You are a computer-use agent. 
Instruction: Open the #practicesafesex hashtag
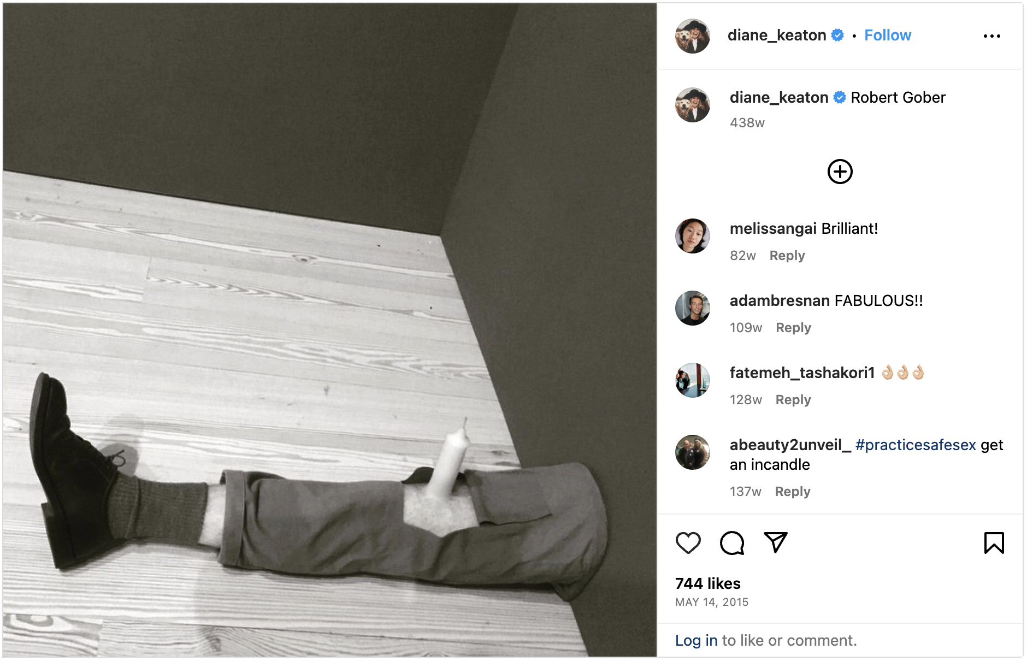click(916, 445)
